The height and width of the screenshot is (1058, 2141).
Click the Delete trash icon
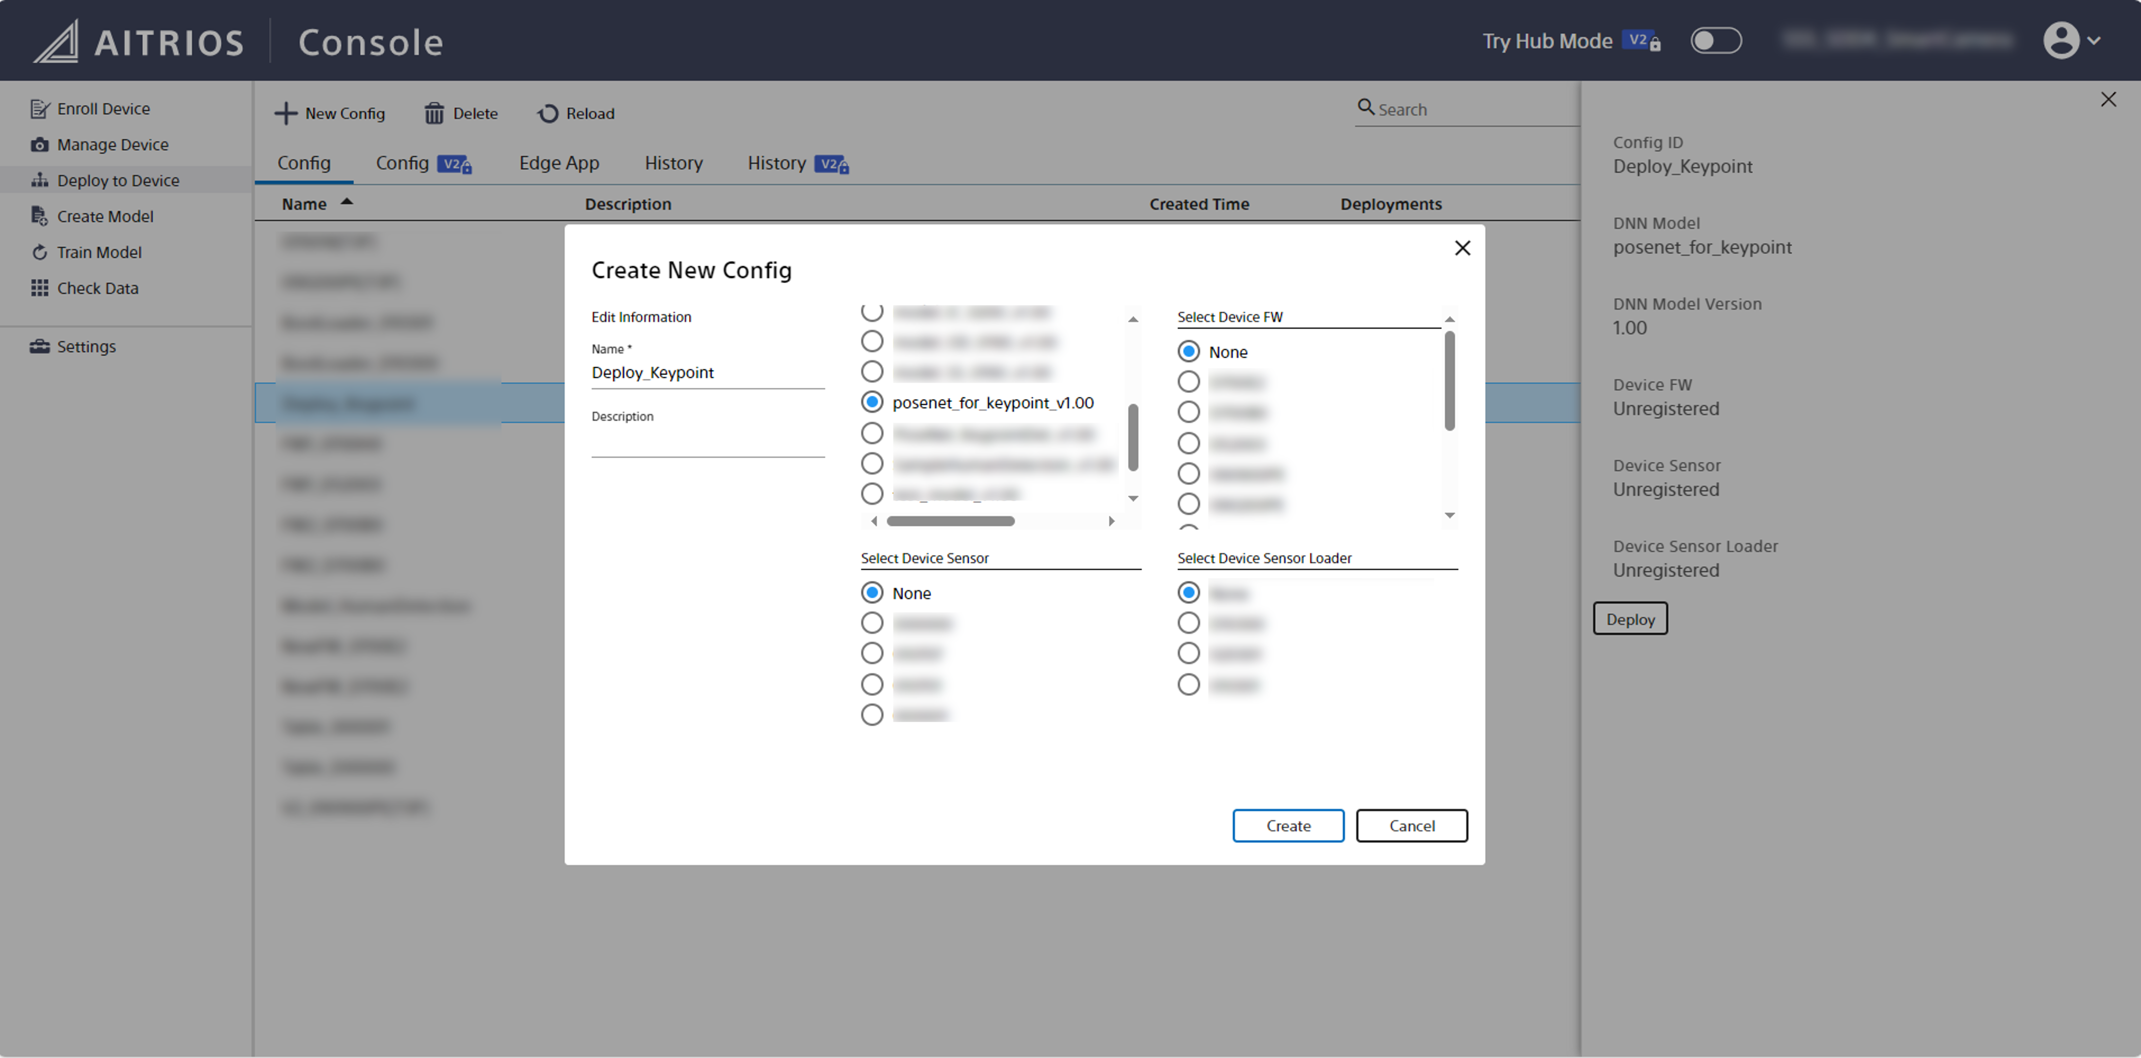434,113
